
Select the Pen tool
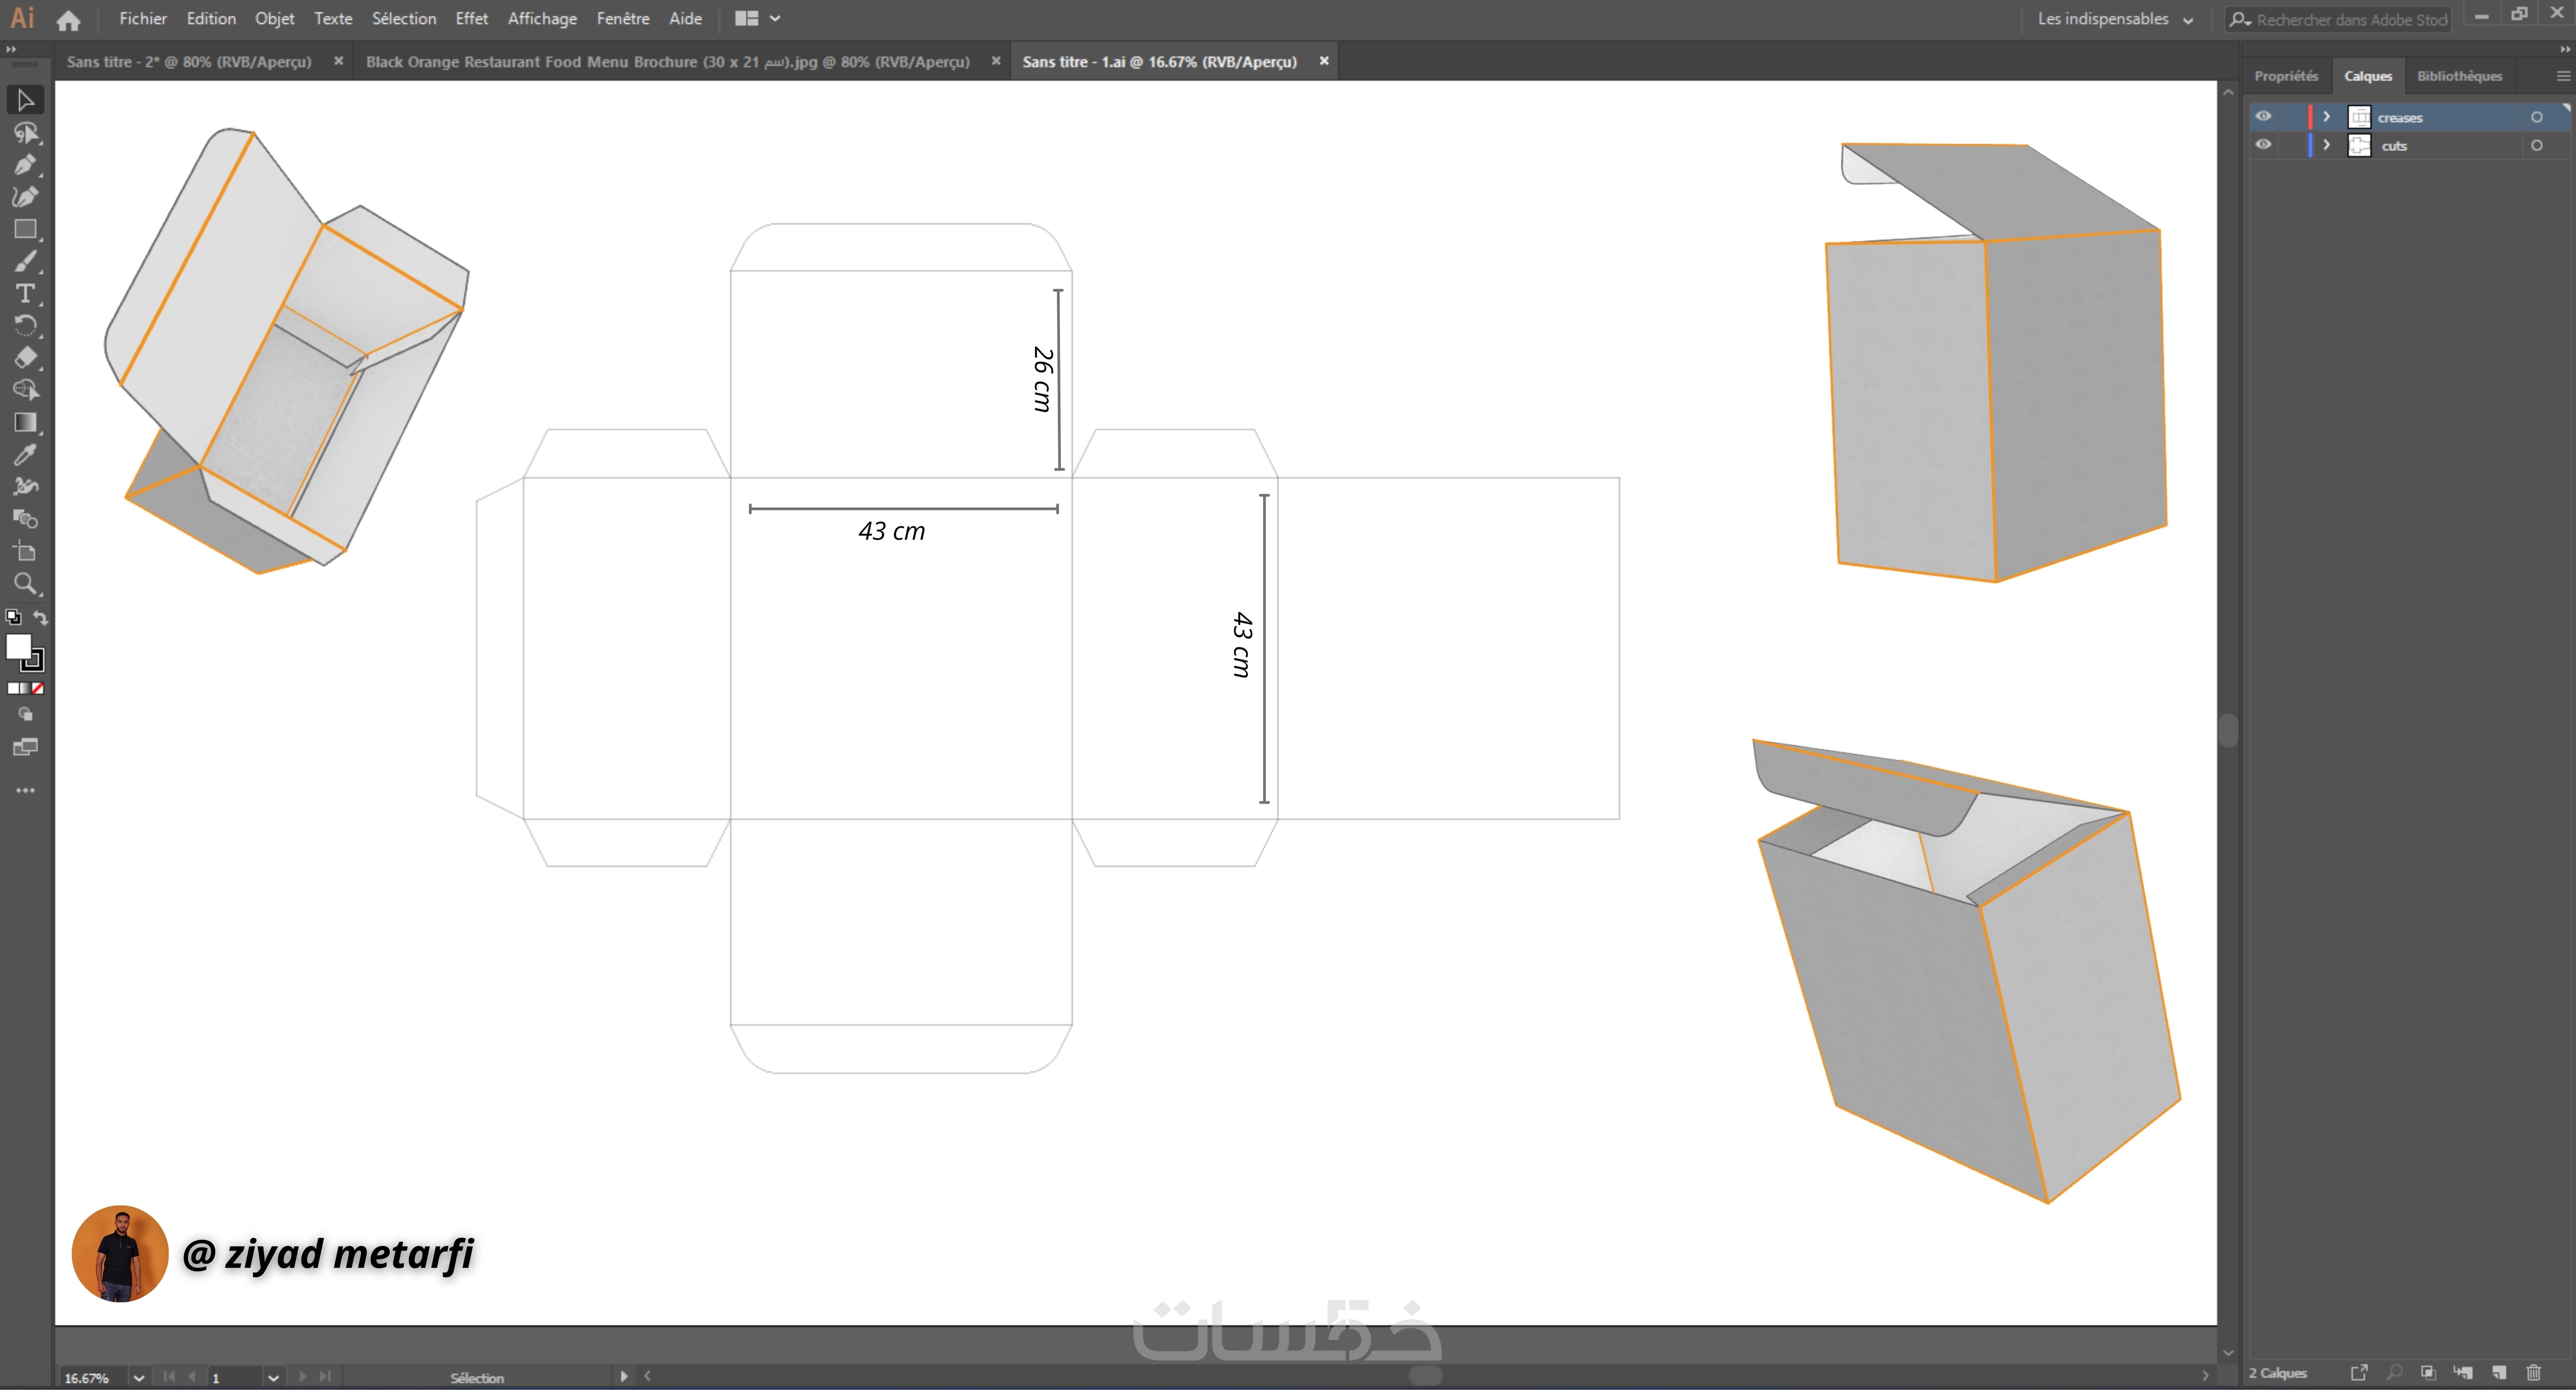(25, 165)
